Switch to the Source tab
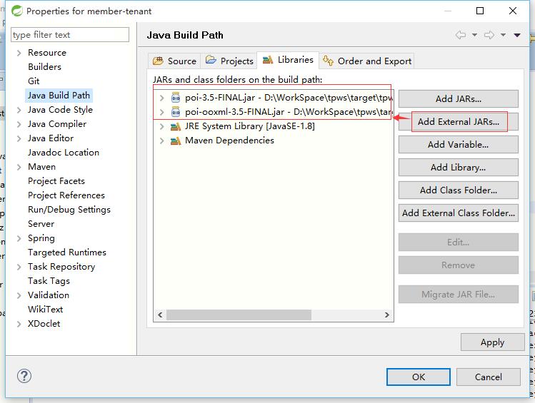The width and height of the screenshot is (535, 403). [x=174, y=61]
